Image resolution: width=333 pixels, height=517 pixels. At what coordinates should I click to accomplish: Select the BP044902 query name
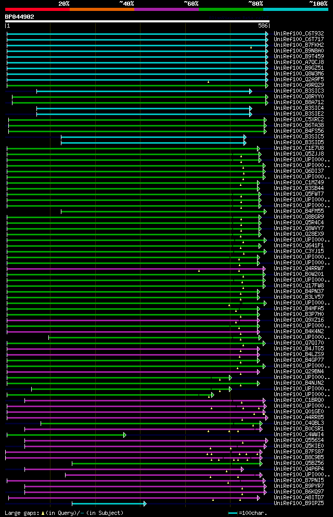point(19,17)
